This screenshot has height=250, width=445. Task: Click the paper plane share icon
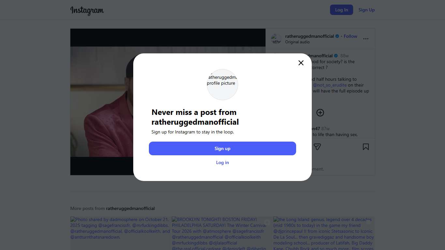317,147
